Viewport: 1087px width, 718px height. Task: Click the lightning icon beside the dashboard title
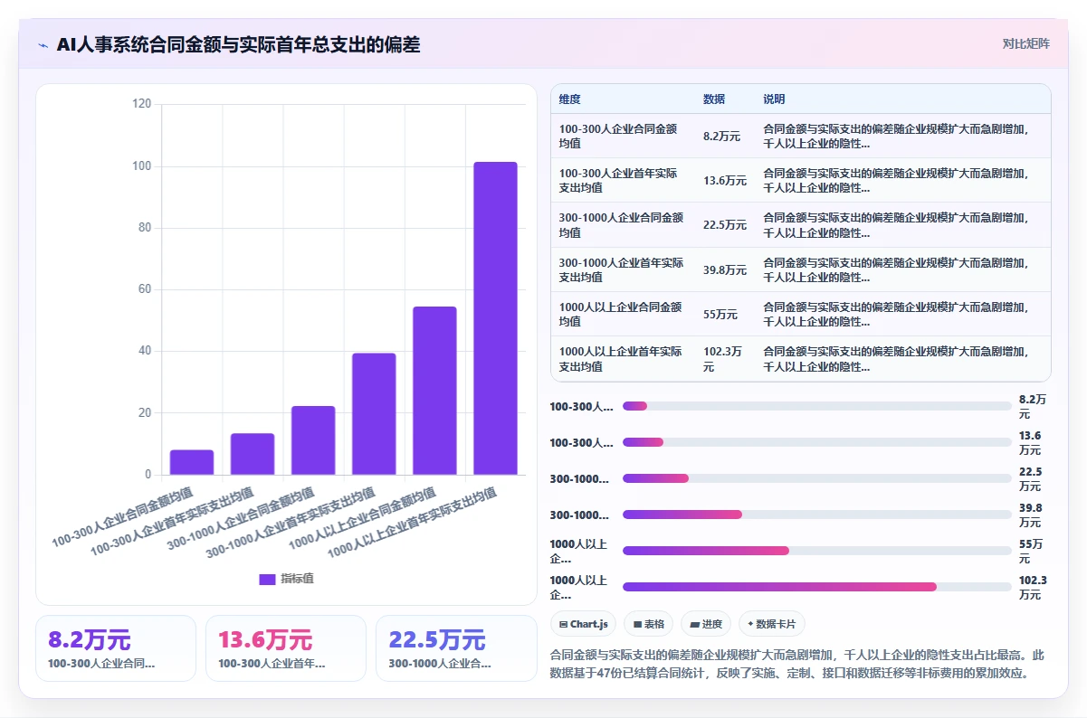tap(43, 45)
